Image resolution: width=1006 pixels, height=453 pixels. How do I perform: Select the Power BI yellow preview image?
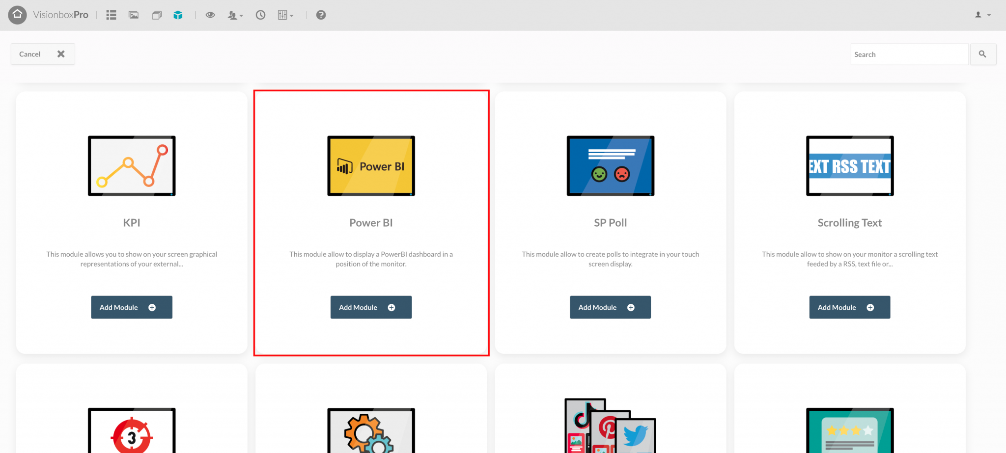coord(371,166)
